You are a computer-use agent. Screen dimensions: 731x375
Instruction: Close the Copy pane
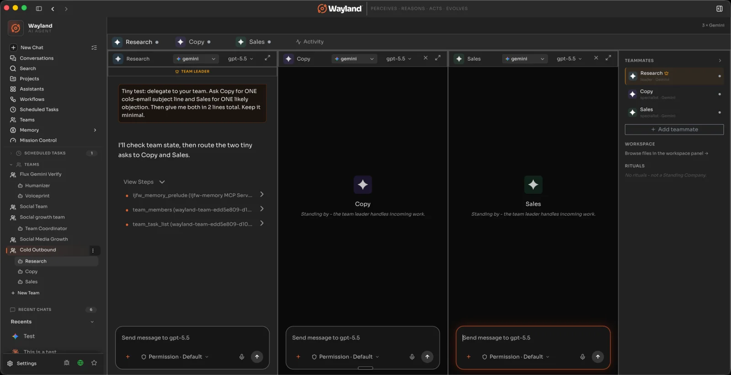click(x=425, y=58)
